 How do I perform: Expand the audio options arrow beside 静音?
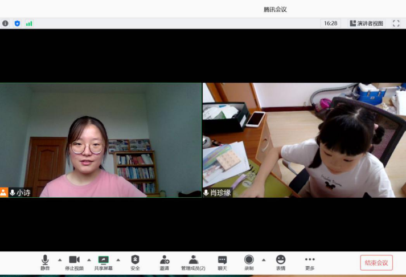coord(60,260)
